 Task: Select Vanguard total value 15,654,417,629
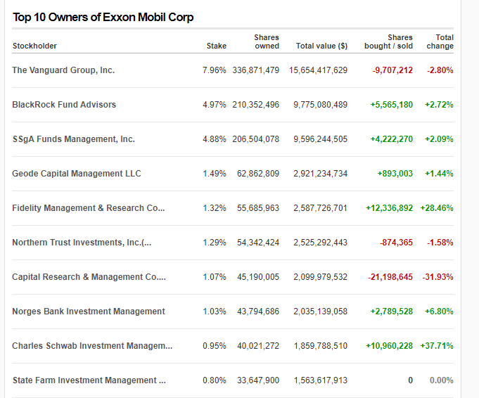(319, 70)
